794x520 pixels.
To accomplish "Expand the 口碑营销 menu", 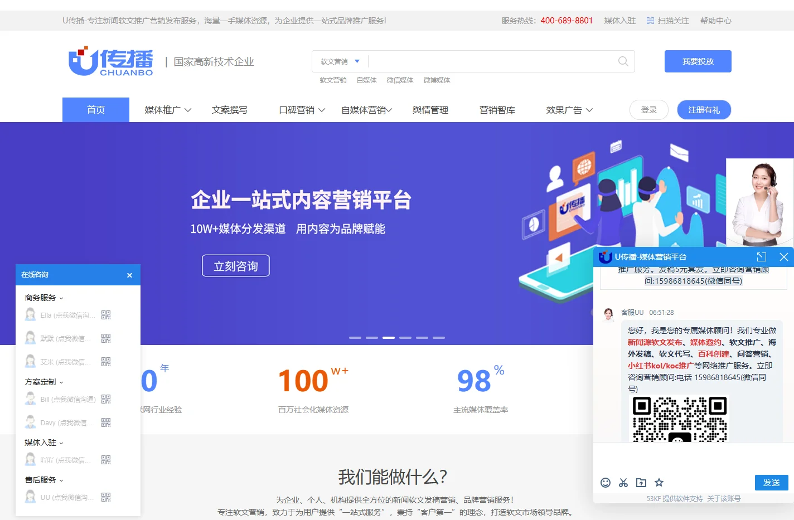I will click(x=302, y=110).
